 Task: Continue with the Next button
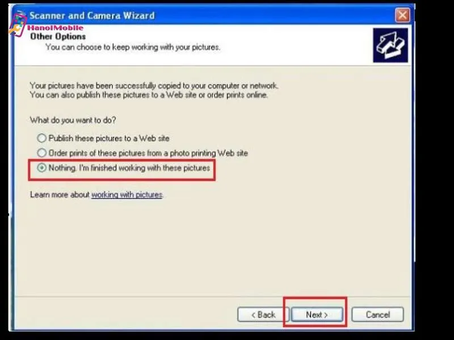[x=317, y=314]
